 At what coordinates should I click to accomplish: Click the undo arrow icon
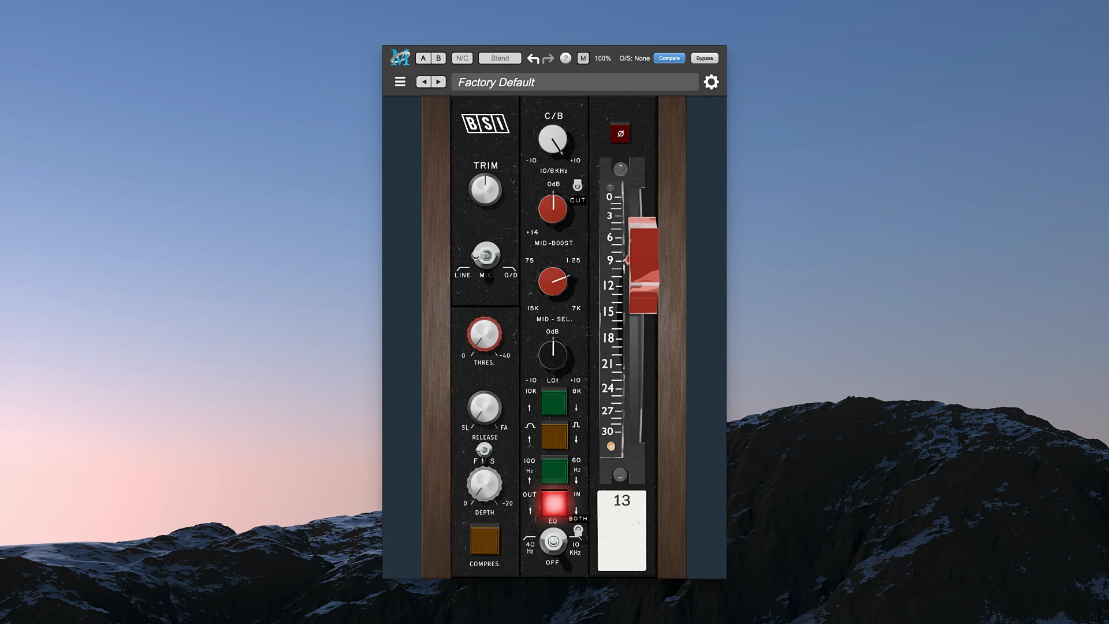(x=533, y=58)
